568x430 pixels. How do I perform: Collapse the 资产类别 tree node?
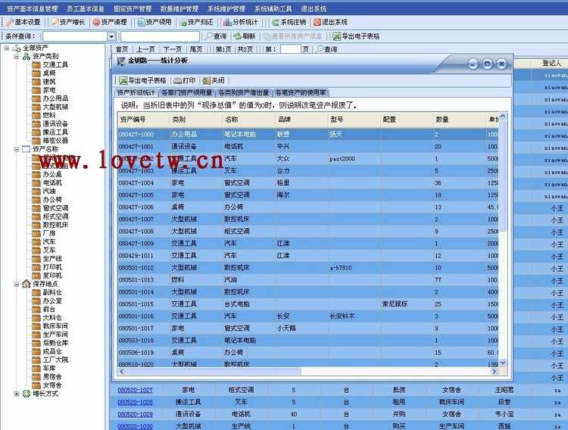(x=17, y=57)
